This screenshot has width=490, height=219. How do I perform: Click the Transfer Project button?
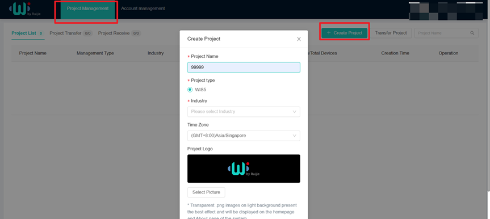point(391,33)
